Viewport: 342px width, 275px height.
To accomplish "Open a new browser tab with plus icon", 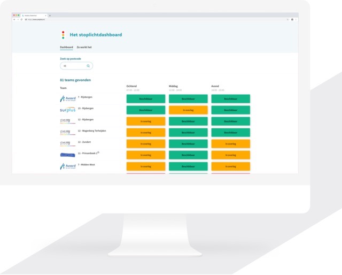I will coord(50,16).
